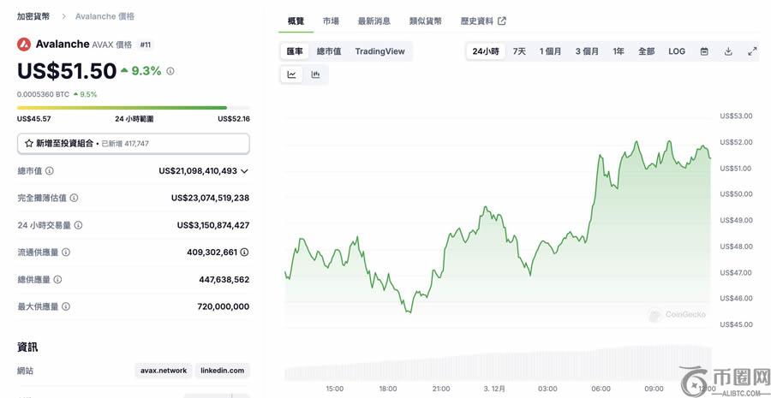Toggle LOG scale on chart

click(677, 51)
